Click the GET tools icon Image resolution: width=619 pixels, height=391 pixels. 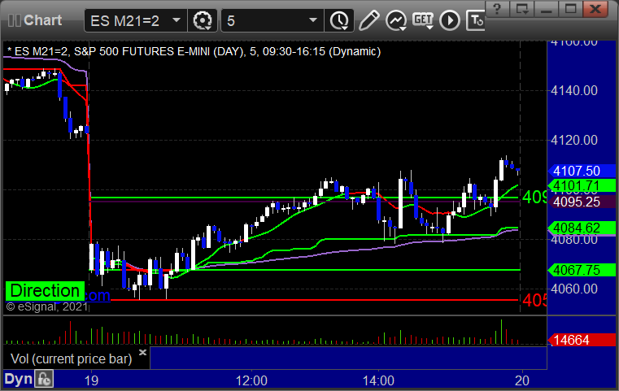[423, 20]
